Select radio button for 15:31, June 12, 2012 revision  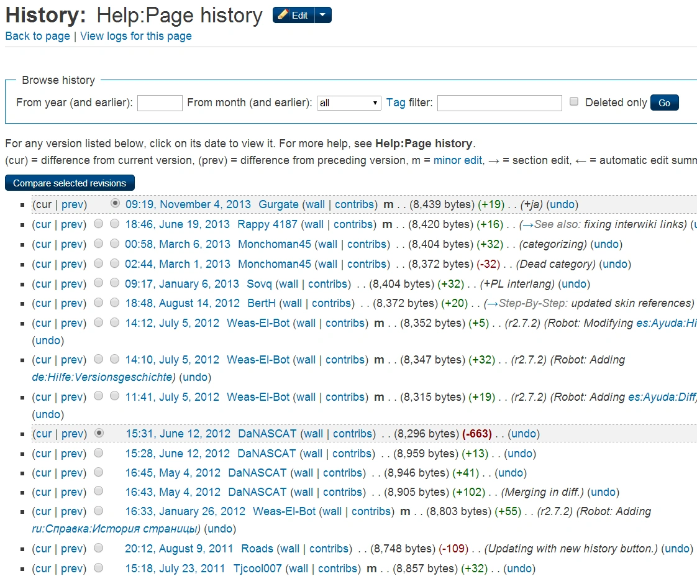(99, 433)
